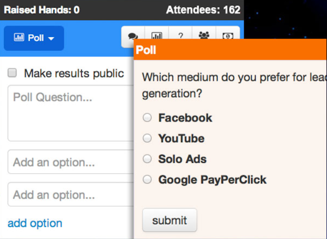Pick the Solo Ads radio option
Screen dimensions: 327x239
tap(147, 159)
